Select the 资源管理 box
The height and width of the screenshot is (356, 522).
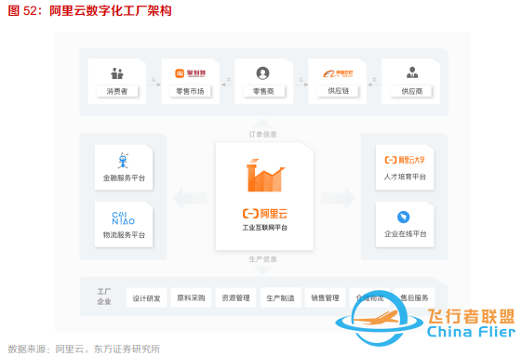tap(235, 297)
